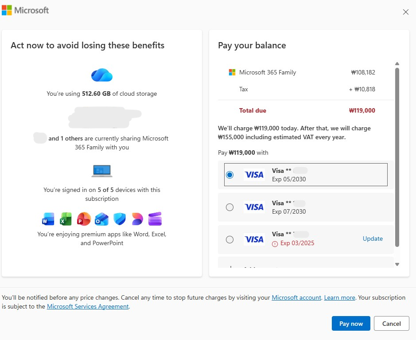Click the payment list scrollbar thumb

coord(397,157)
